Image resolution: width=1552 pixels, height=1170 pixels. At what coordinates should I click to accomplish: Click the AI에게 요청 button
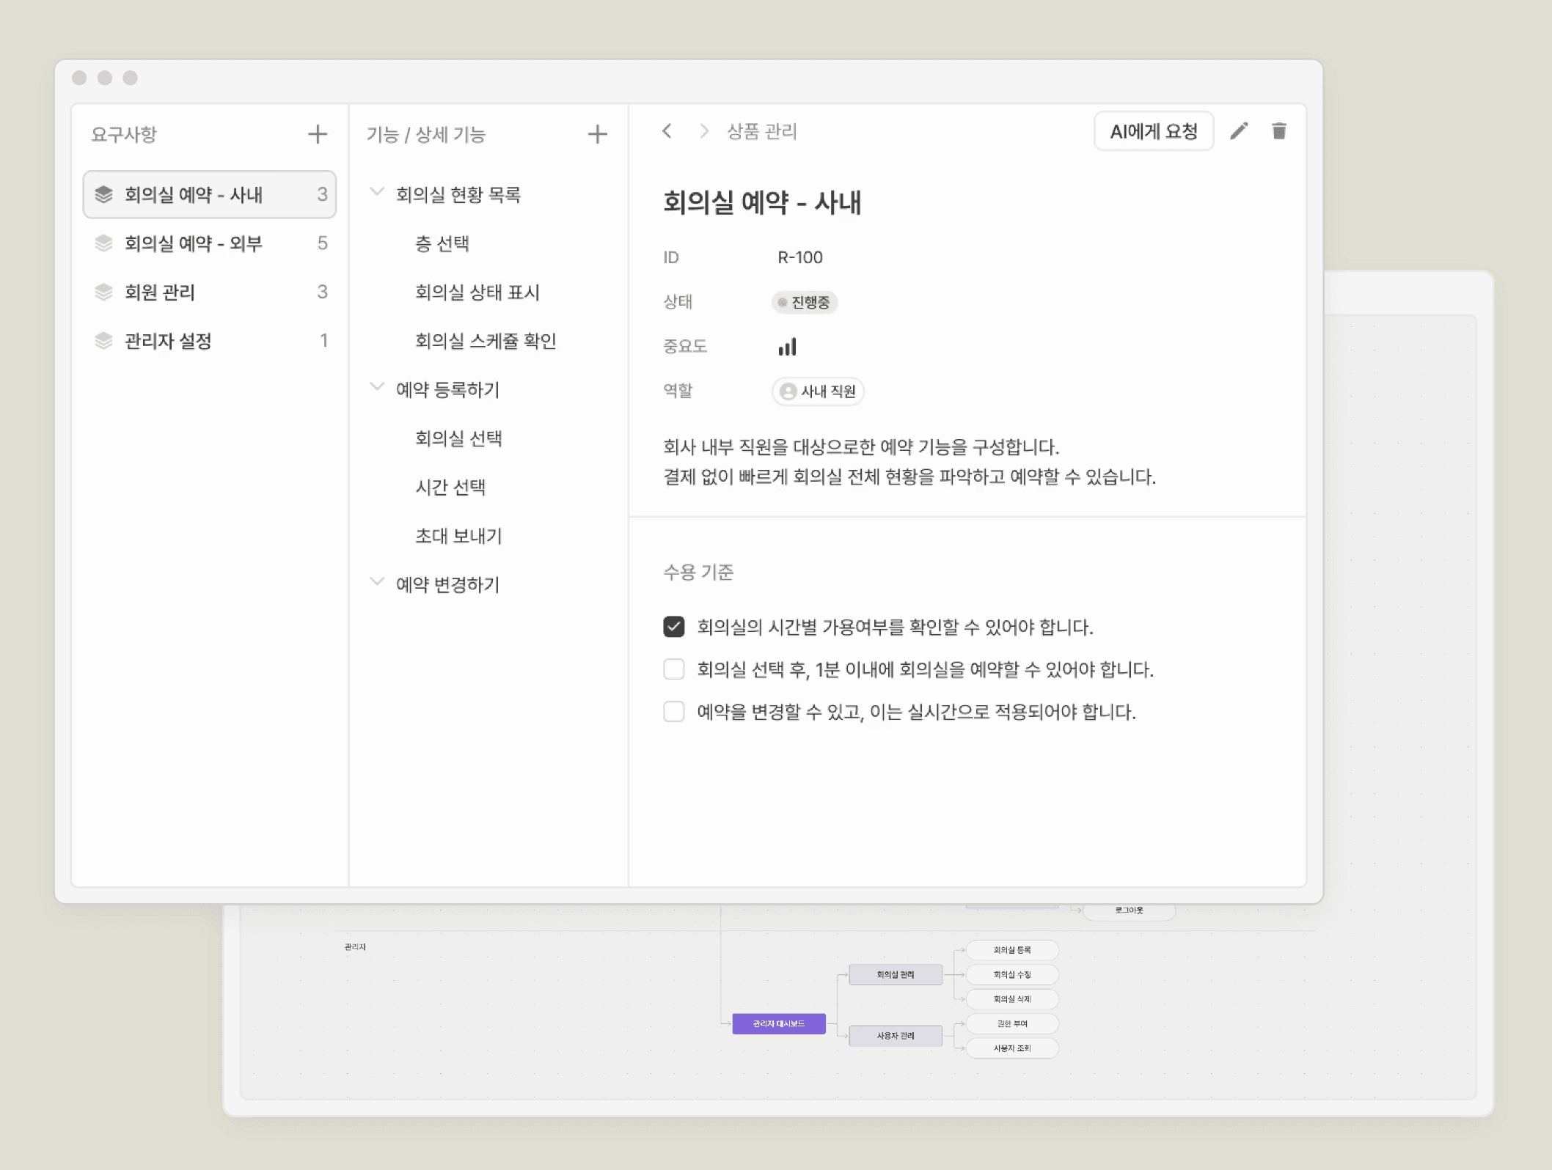point(1153,131)
